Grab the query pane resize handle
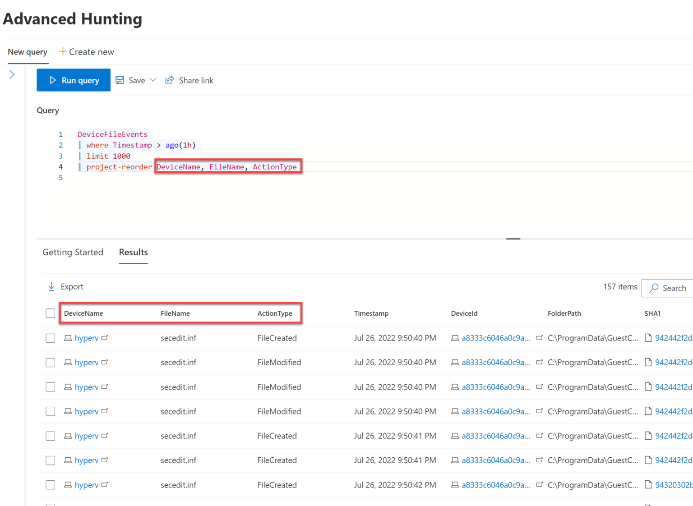The image size is (693, 506). (513, 239)
